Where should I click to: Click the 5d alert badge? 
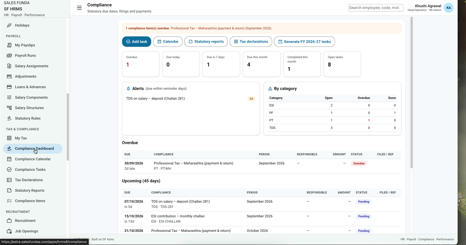(x=251, y=99)
